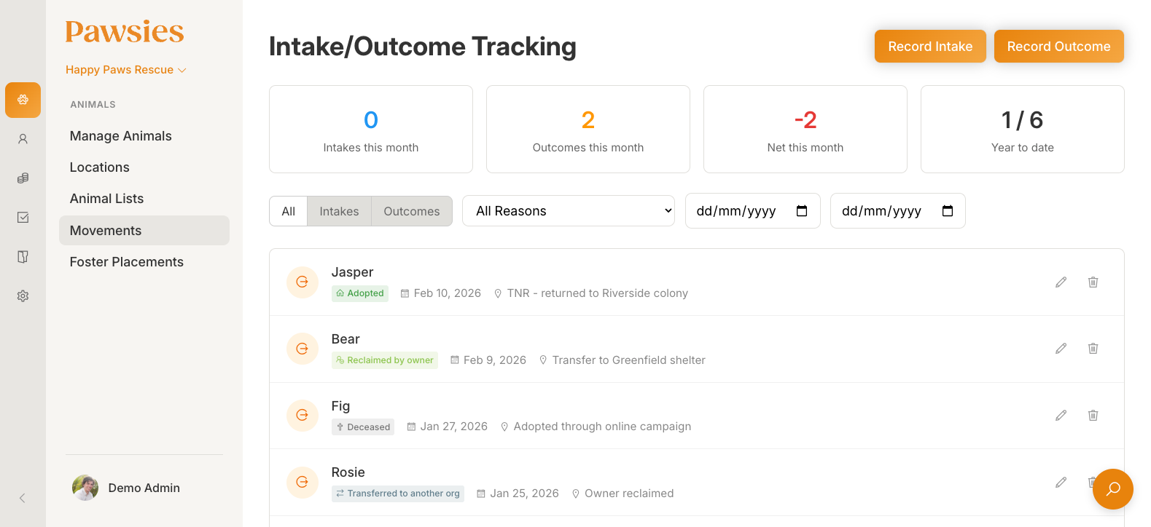
Task: Go to Foster Placements in the sidebar
Action: [x=126, y=261]
